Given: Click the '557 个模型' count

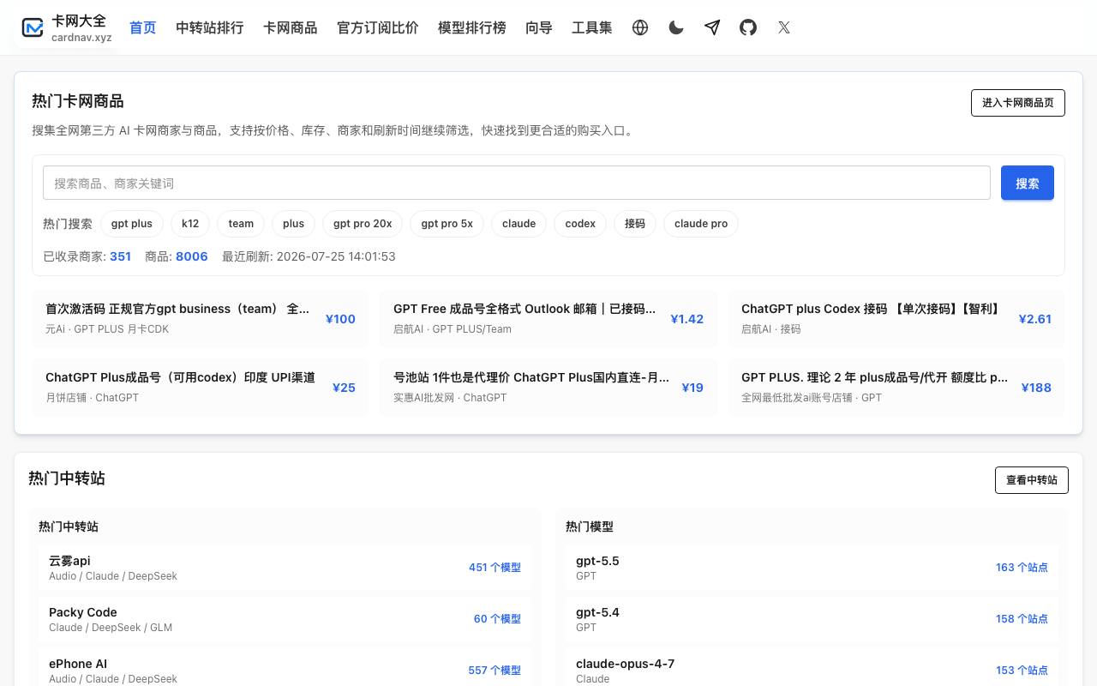Looking at the screenshot, I should pyautogui.click(x=495, y=671).
